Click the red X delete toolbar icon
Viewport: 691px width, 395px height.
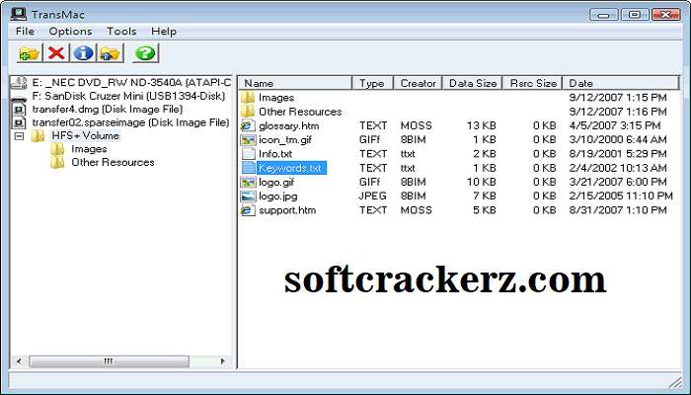point(56,53)
